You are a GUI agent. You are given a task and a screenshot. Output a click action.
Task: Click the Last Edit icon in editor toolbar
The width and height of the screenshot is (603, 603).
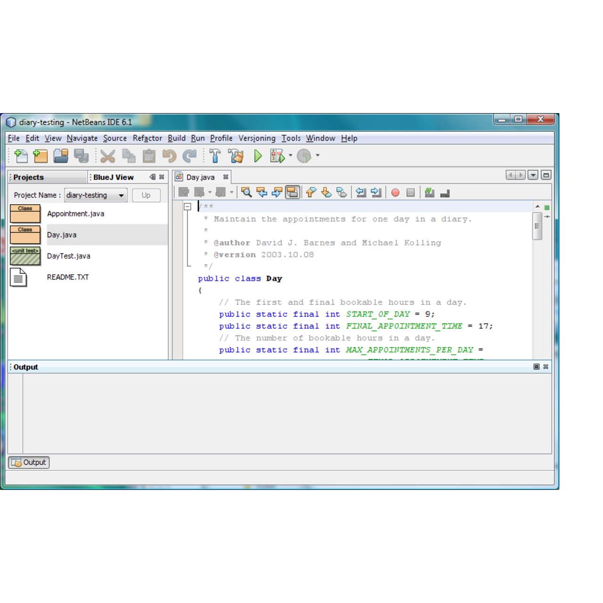coord(184,192)
